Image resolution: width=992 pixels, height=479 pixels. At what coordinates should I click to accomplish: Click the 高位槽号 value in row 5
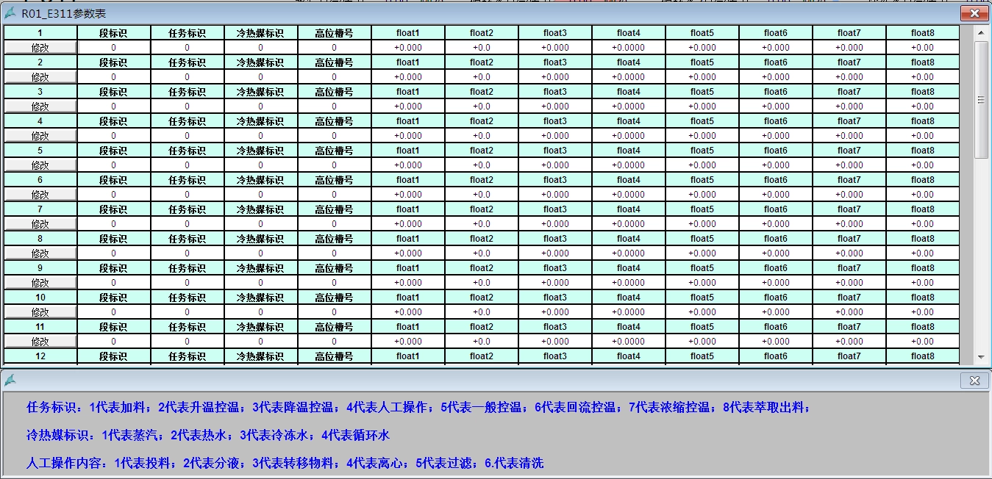tap(335, 165)
